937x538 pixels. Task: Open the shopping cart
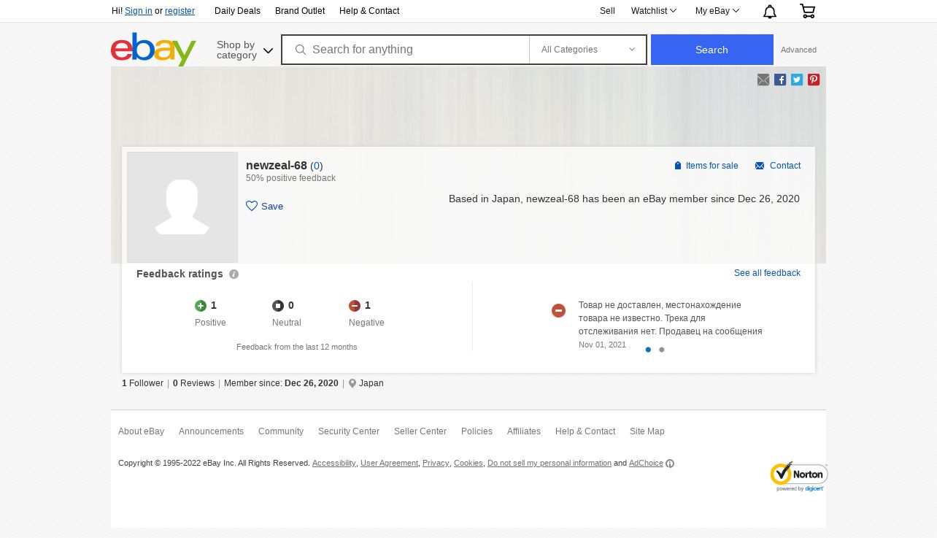(x=807, y=11)
